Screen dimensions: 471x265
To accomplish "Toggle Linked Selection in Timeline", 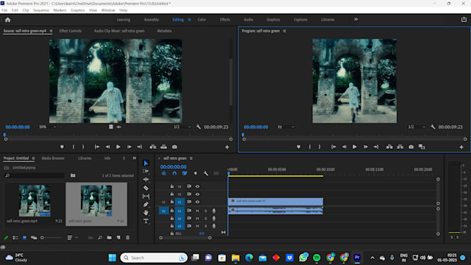I will click(x=184, y=174).
